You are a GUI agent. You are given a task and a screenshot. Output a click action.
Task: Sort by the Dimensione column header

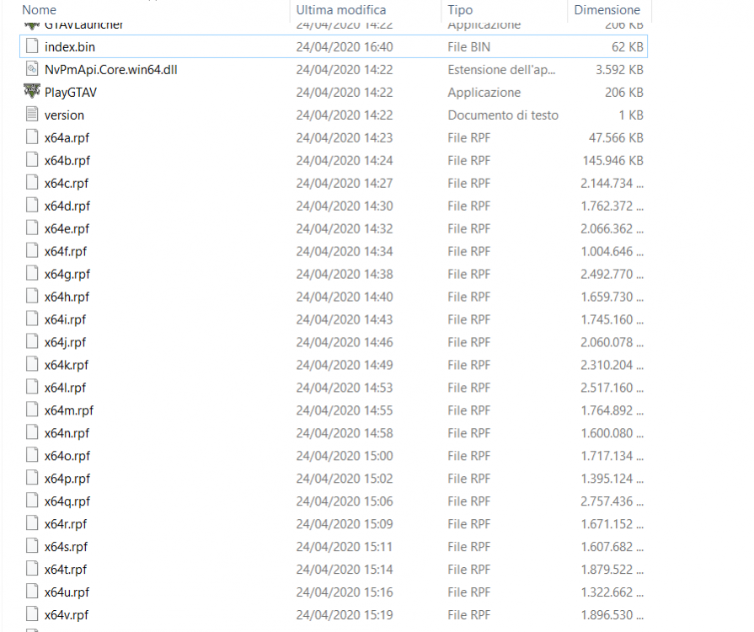tap(607, 9)
